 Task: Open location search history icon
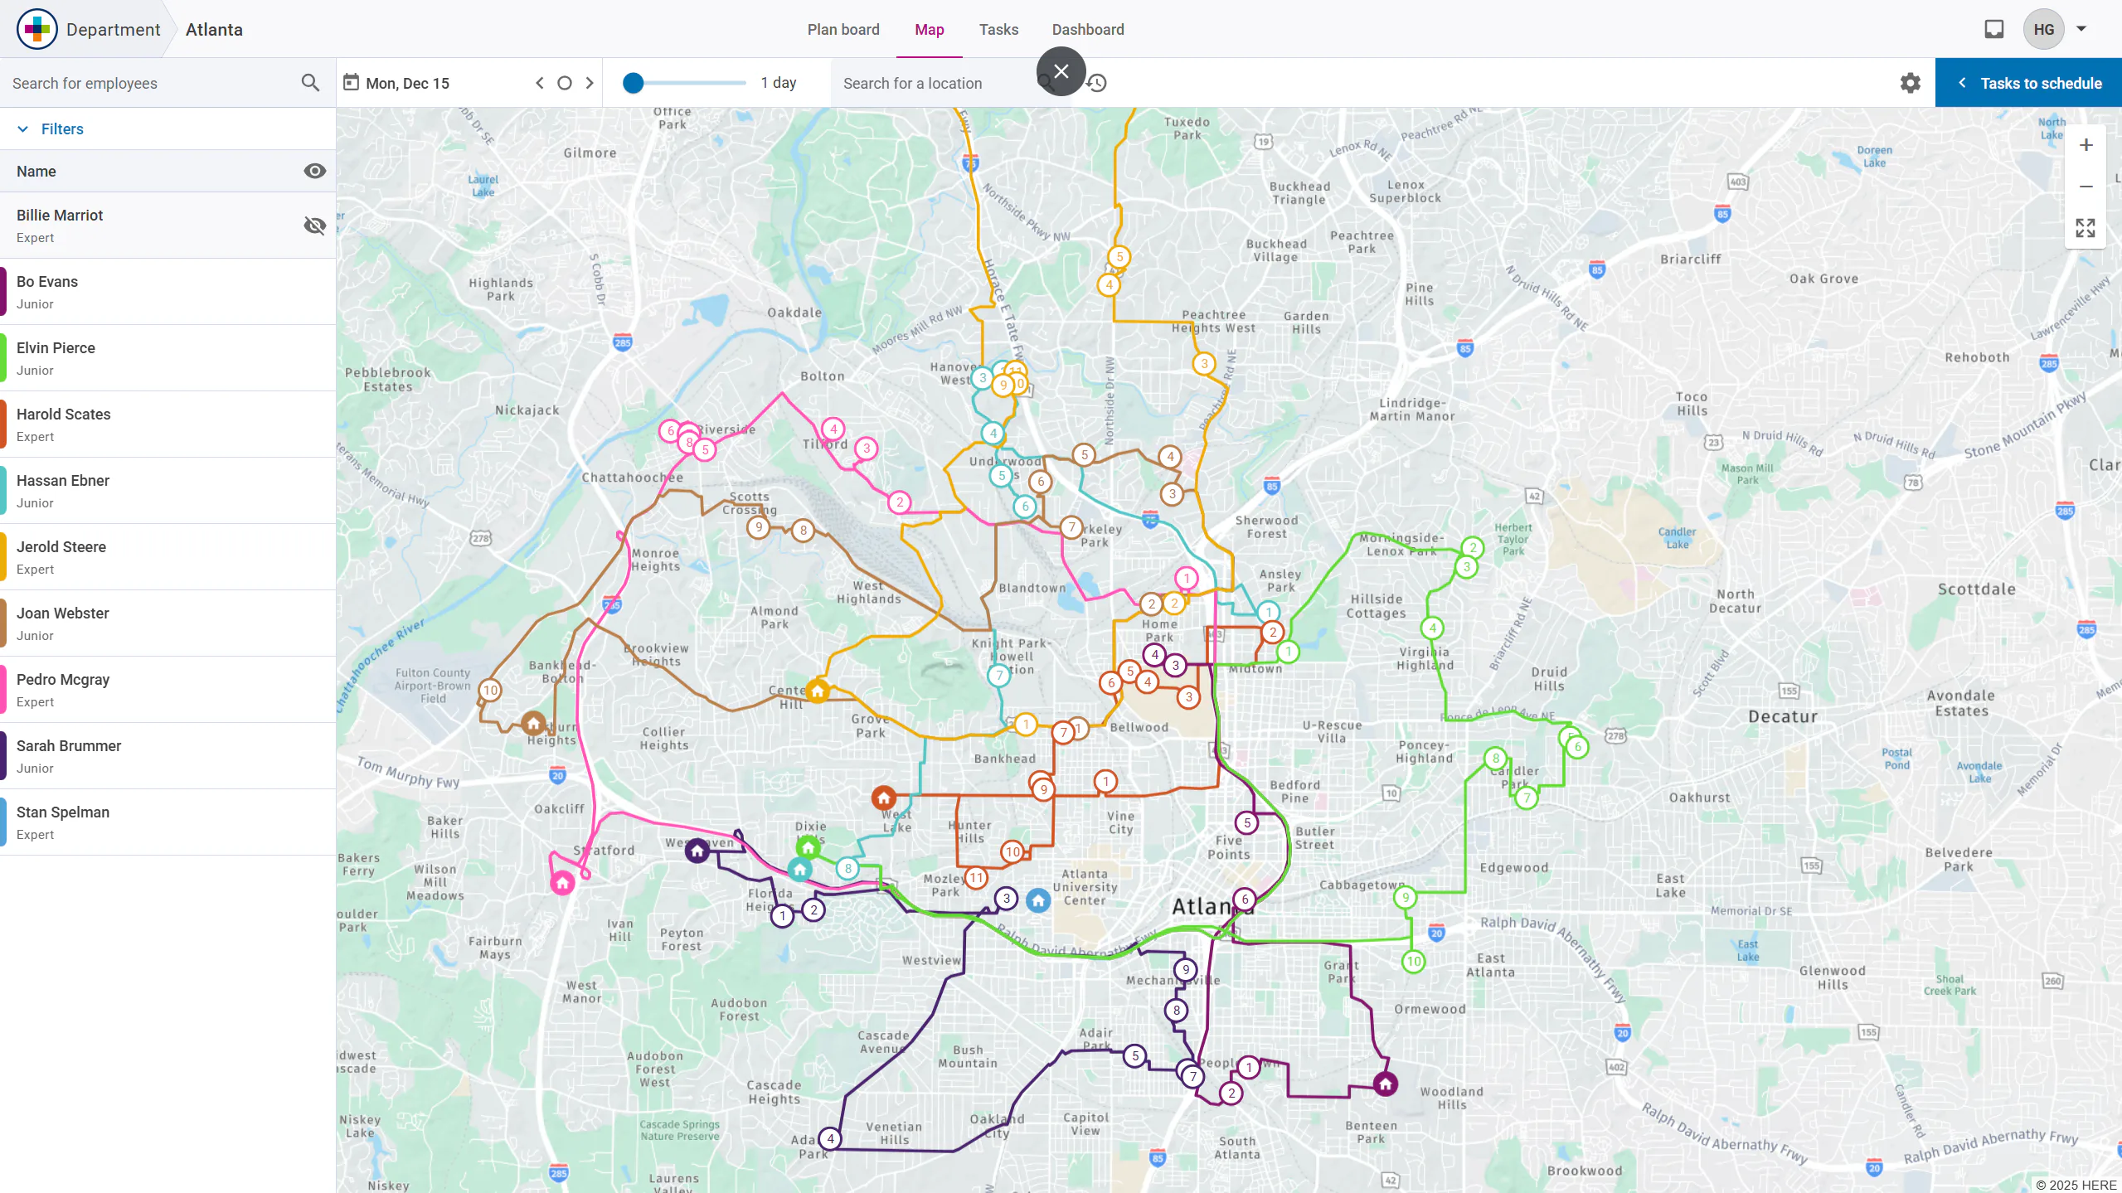pyautogui.click(x=1097, y=83)
